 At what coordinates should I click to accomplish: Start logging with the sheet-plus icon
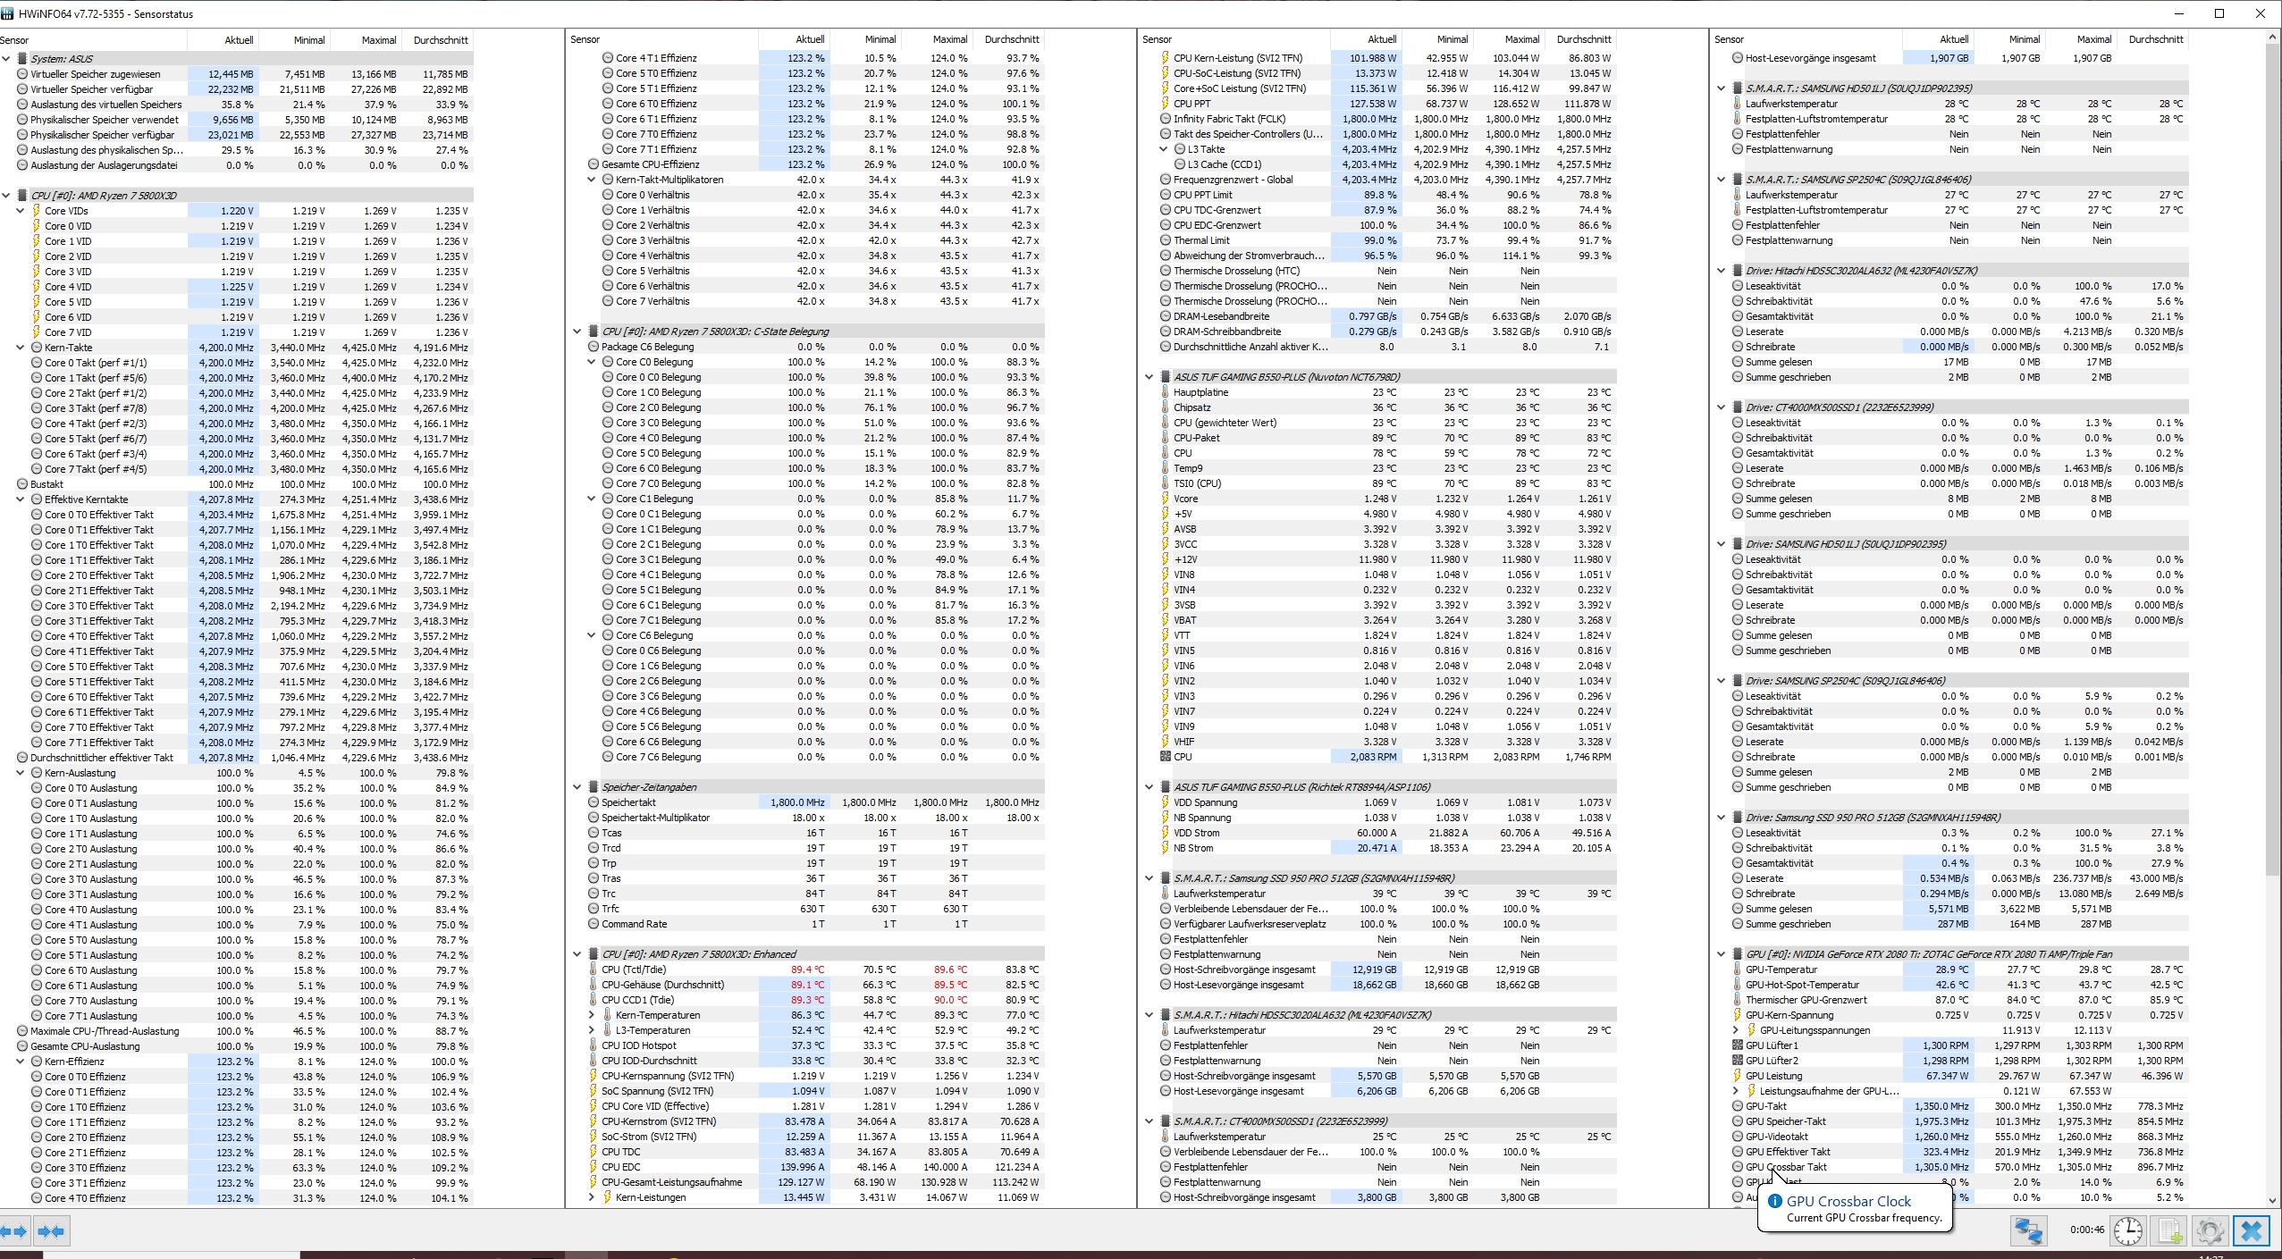[x=2169, y=1231]
